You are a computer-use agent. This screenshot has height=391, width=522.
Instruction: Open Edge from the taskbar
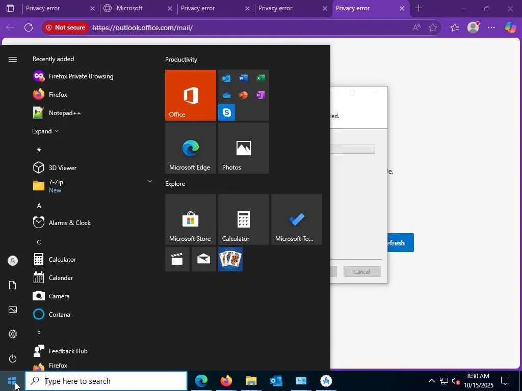(201, 381)
